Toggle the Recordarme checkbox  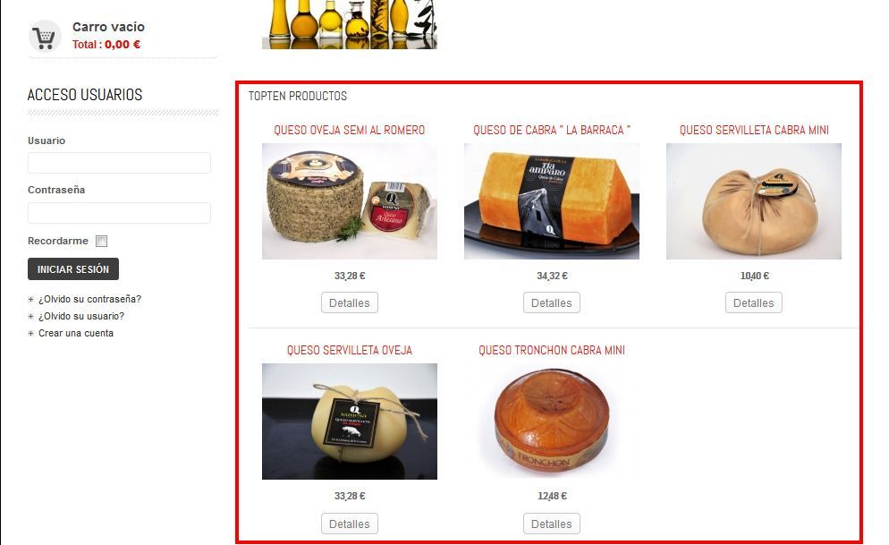[x=101, y=241]
